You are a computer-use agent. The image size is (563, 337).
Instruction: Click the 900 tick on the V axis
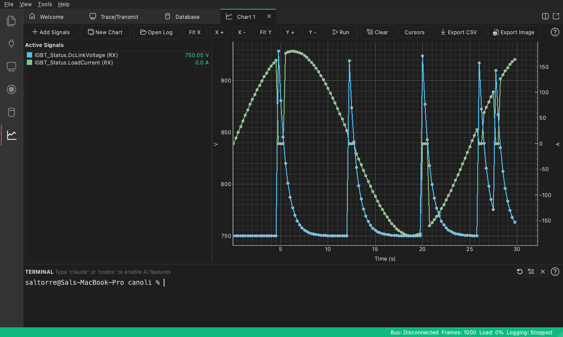[x=226, y=80]
